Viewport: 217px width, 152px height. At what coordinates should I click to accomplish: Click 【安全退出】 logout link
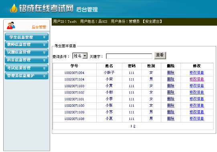point(152,21)
